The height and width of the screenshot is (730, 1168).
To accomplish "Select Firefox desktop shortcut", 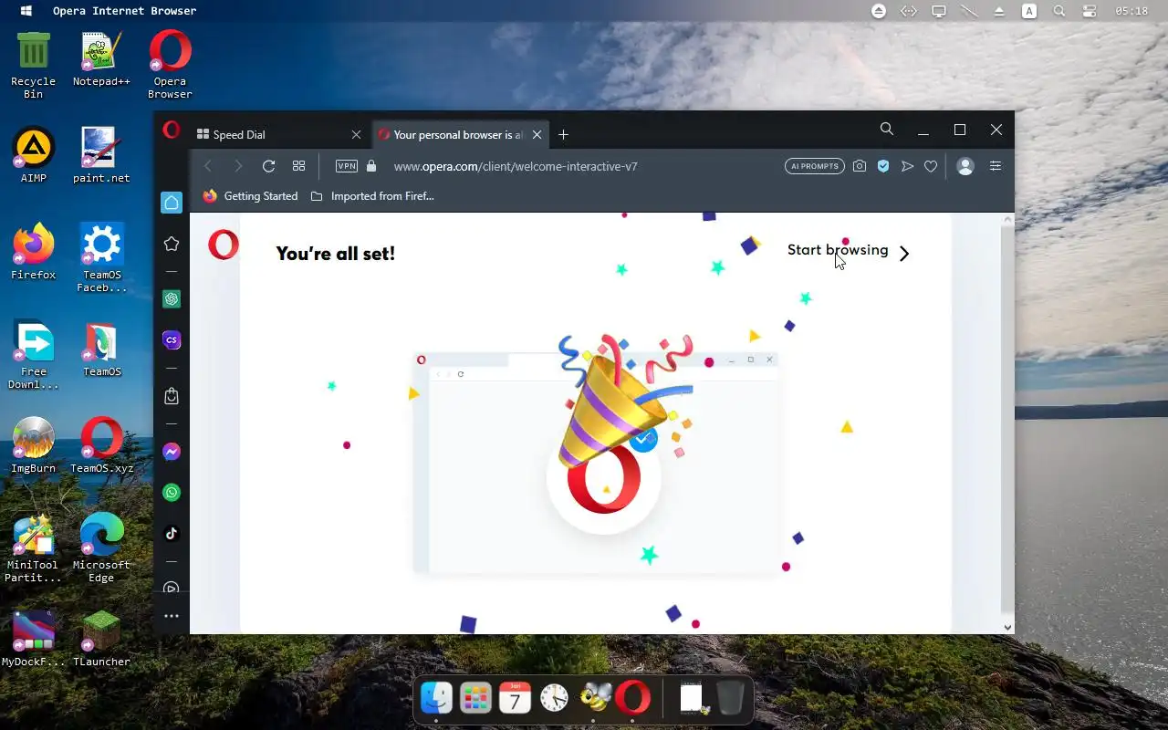I will [x=34, y=253].
